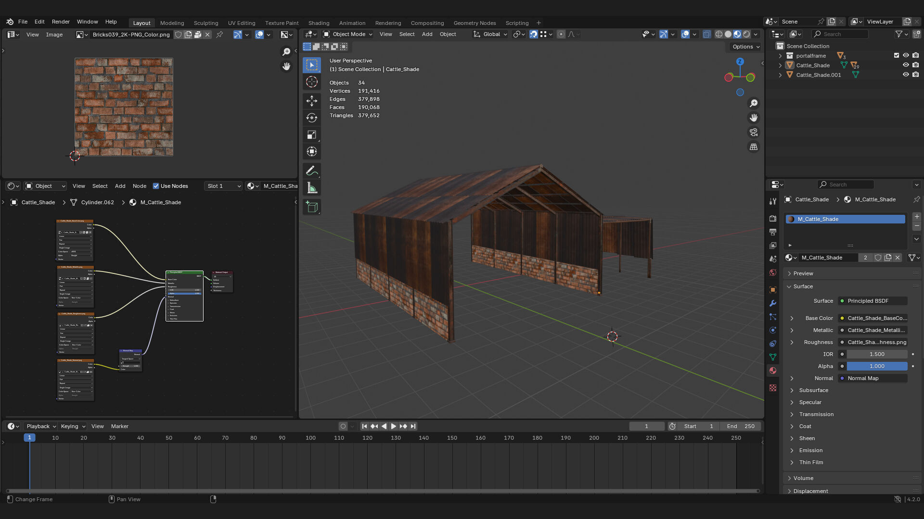Activate the Move tool
This screenshot has height=519, width=924.
[x=312, y=100]
